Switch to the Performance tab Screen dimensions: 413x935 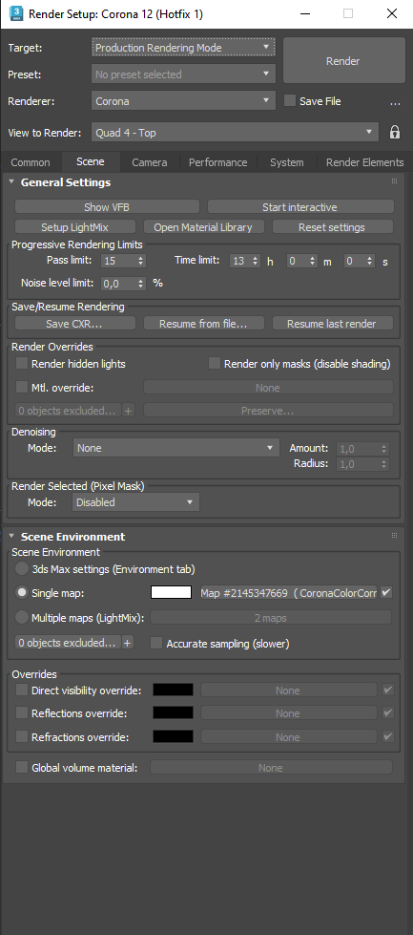[x=217, y=162]
